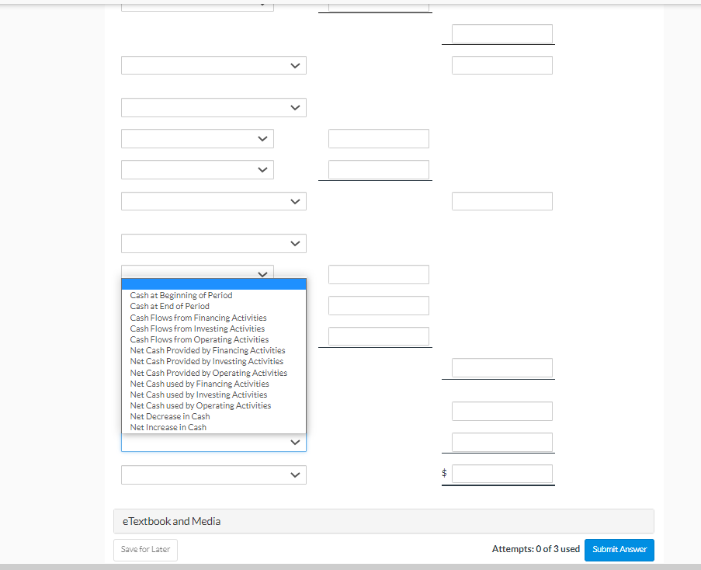The image size is (701, 570).
Task: Select 'Net Cash used by Operating Activities'
Action: point(213,405)
